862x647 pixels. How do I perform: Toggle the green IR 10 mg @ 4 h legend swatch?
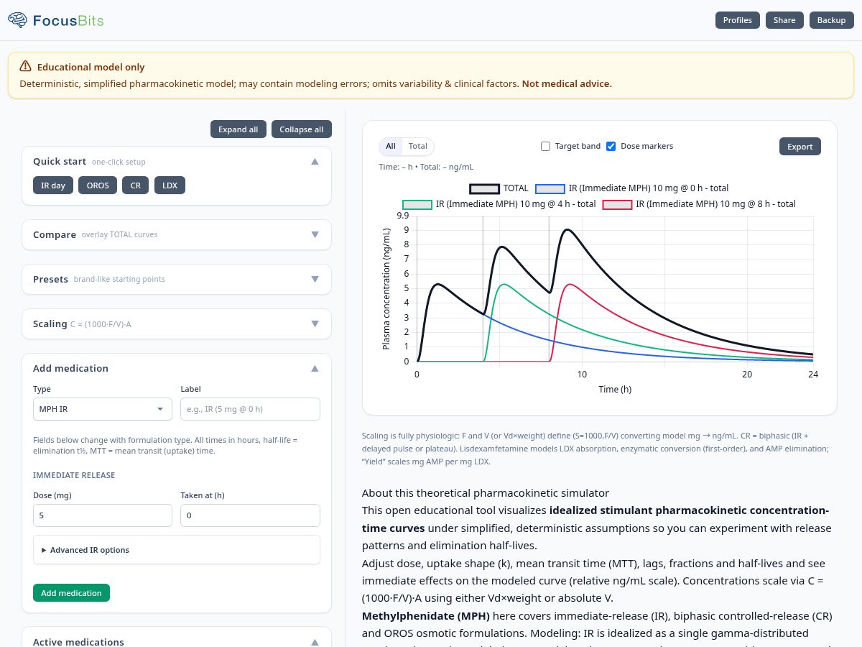coord(417,204)
